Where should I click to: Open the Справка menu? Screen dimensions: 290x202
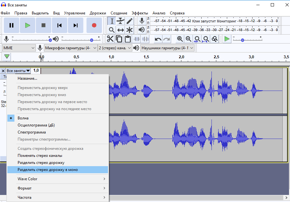[x=177, y=13]
